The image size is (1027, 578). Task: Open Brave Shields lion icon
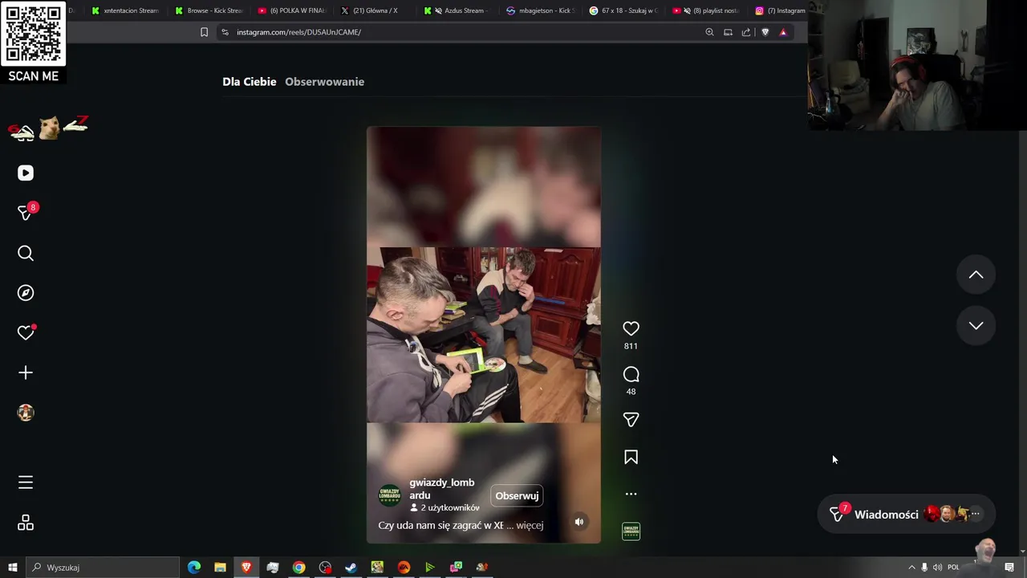[765, 32]
